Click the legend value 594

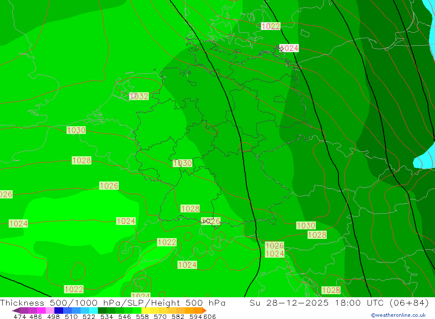pos(195,317)
